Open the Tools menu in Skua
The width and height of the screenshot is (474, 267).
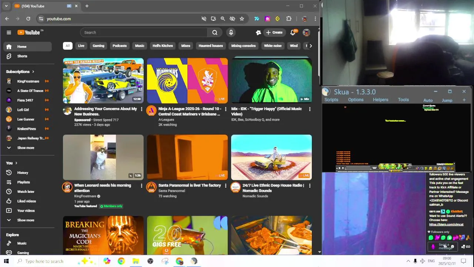[403, 100]
